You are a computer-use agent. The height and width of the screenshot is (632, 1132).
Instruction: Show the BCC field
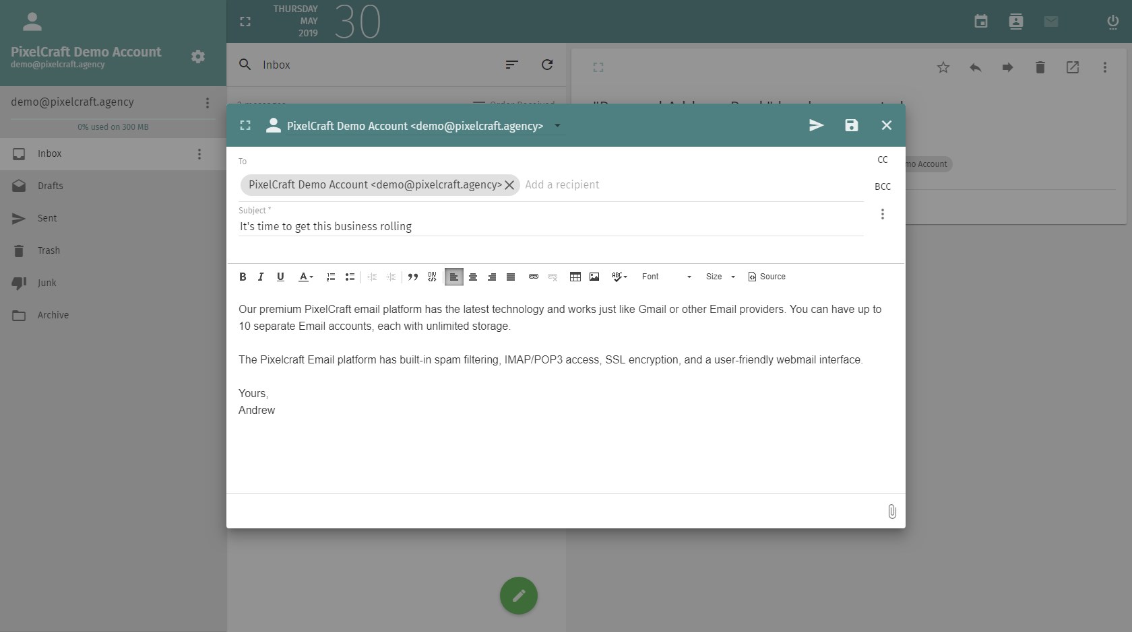click(x=882, y=186)
